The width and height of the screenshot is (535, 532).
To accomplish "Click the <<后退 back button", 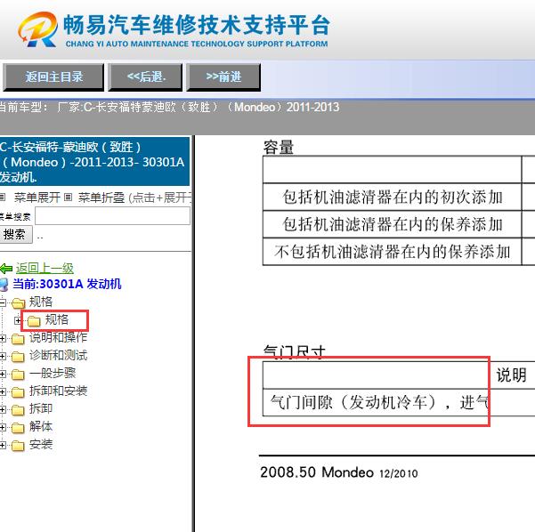I will coord(145,77).
